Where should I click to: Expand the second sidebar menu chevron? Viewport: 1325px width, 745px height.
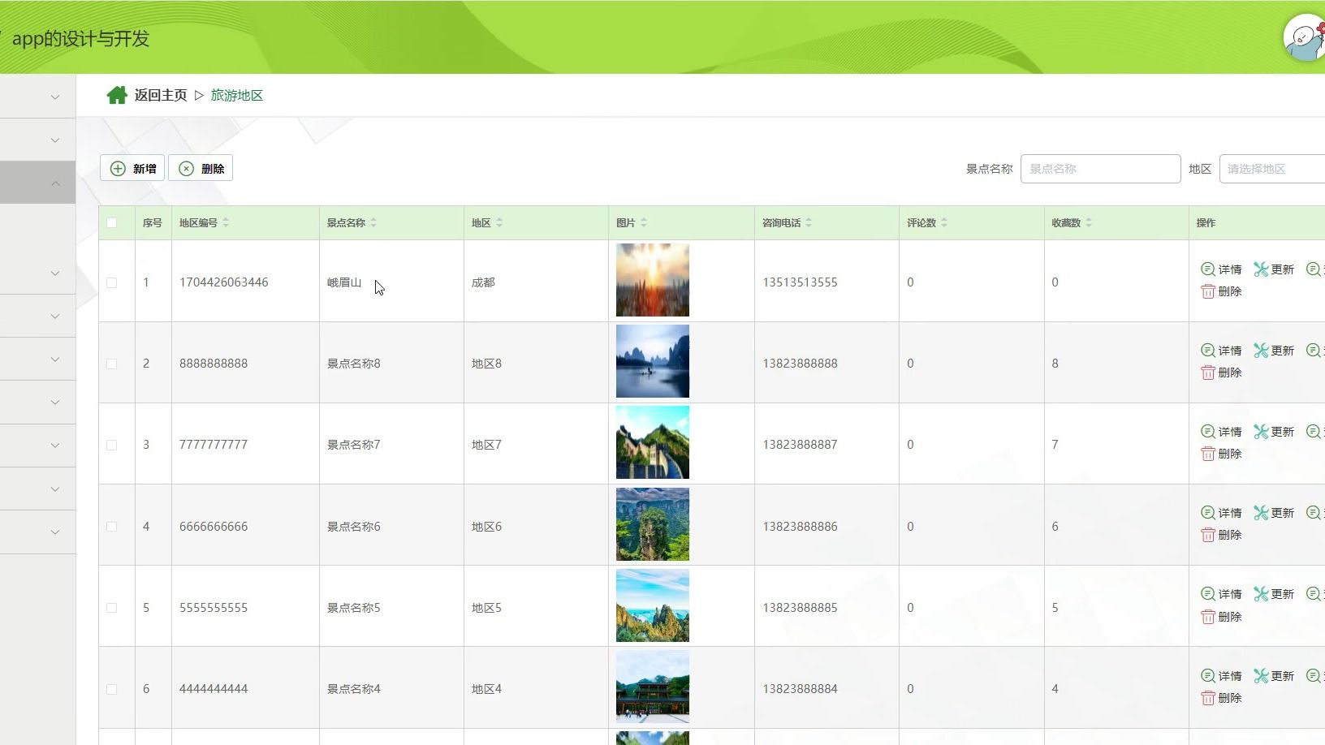(x=55, y=140)
